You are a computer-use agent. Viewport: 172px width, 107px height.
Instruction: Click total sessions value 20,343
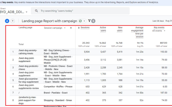86,43
